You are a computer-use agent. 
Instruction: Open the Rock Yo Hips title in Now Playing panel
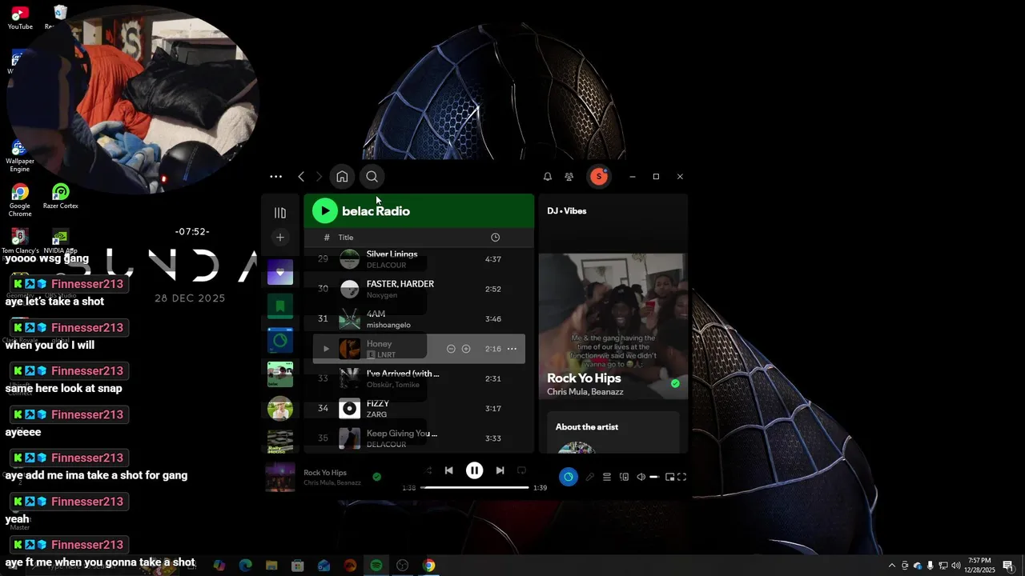[x=584, y=378]
